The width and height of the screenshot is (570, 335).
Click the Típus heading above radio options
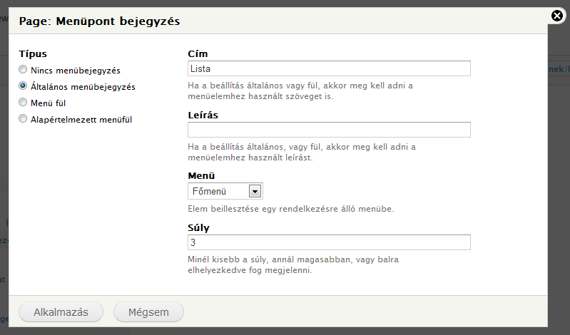pyautogui.click(x=33, y=53)
